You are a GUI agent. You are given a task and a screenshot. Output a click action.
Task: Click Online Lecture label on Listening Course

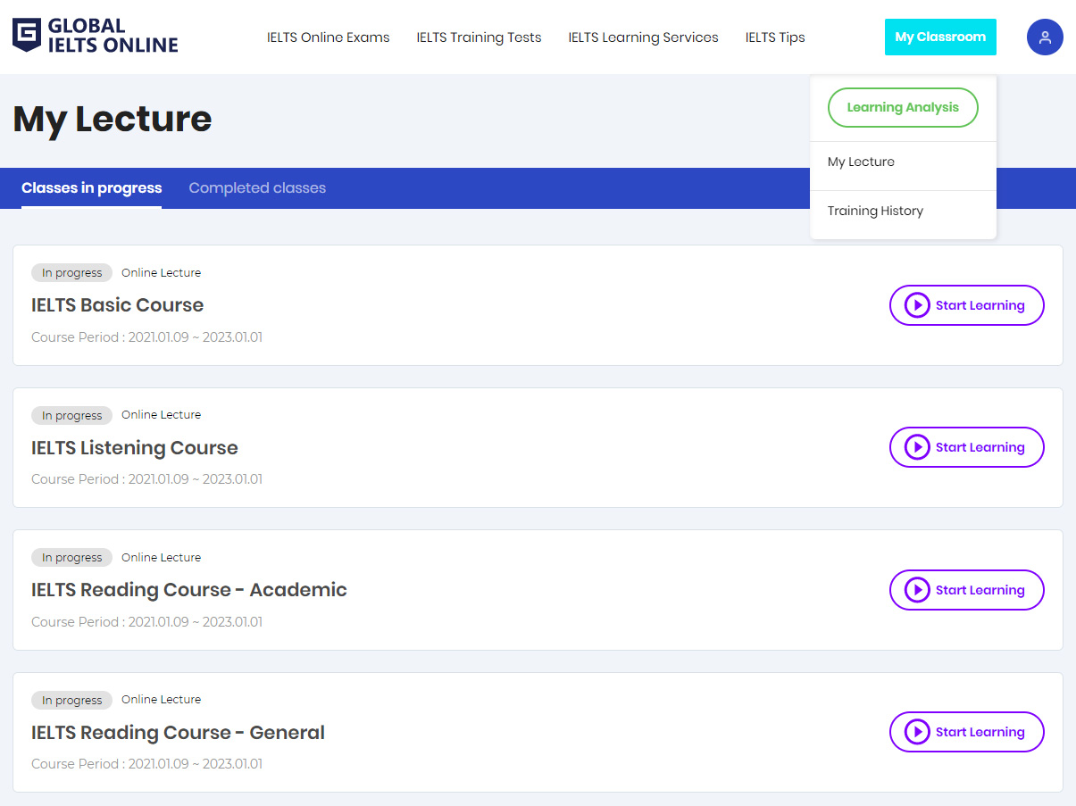[x=162, y=415]
